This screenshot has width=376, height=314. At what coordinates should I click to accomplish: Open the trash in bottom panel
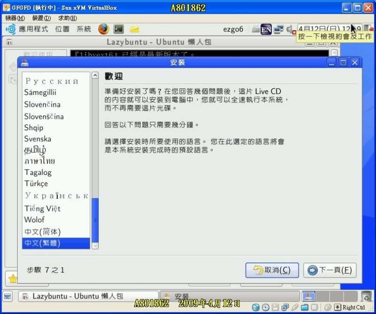click(x=366, y=296)
